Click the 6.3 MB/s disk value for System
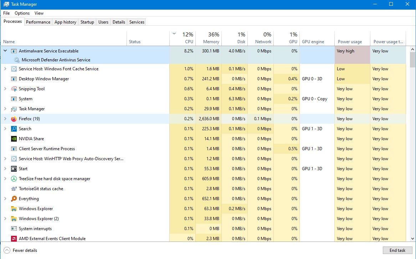Viewport: 416px width, 259px height. pos(237,99)
